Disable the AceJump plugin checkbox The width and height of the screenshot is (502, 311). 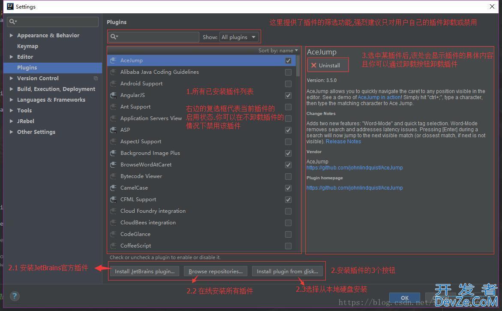click(288, 60)
